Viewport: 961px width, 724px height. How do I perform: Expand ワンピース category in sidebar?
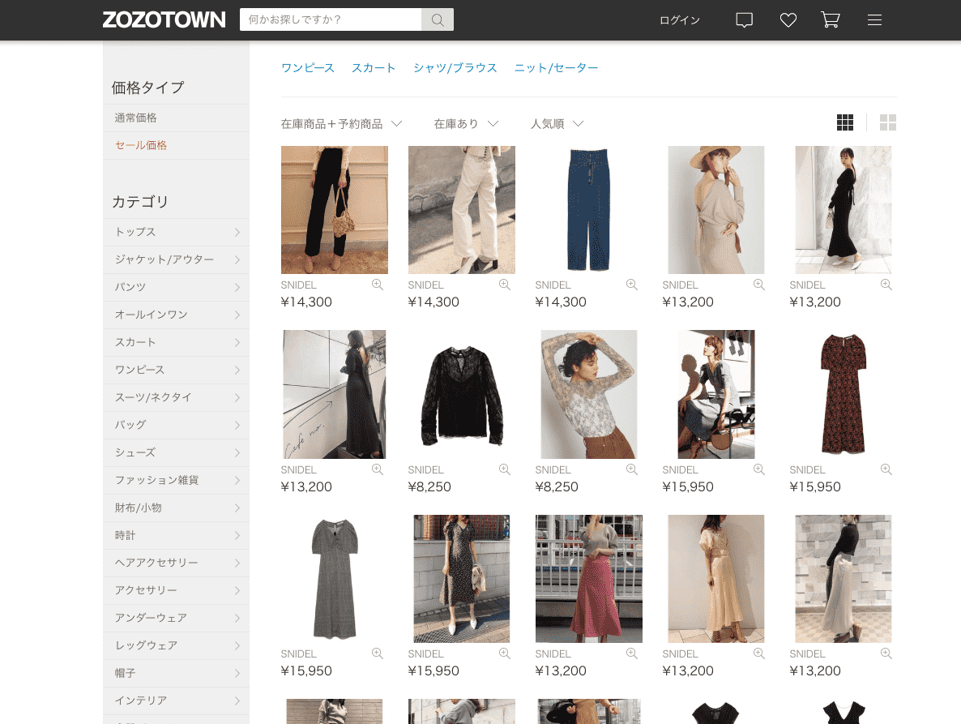pos(177,371)
